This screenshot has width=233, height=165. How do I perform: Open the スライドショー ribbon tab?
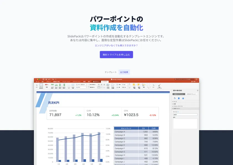pyautogui.click(x=77, y=82)
